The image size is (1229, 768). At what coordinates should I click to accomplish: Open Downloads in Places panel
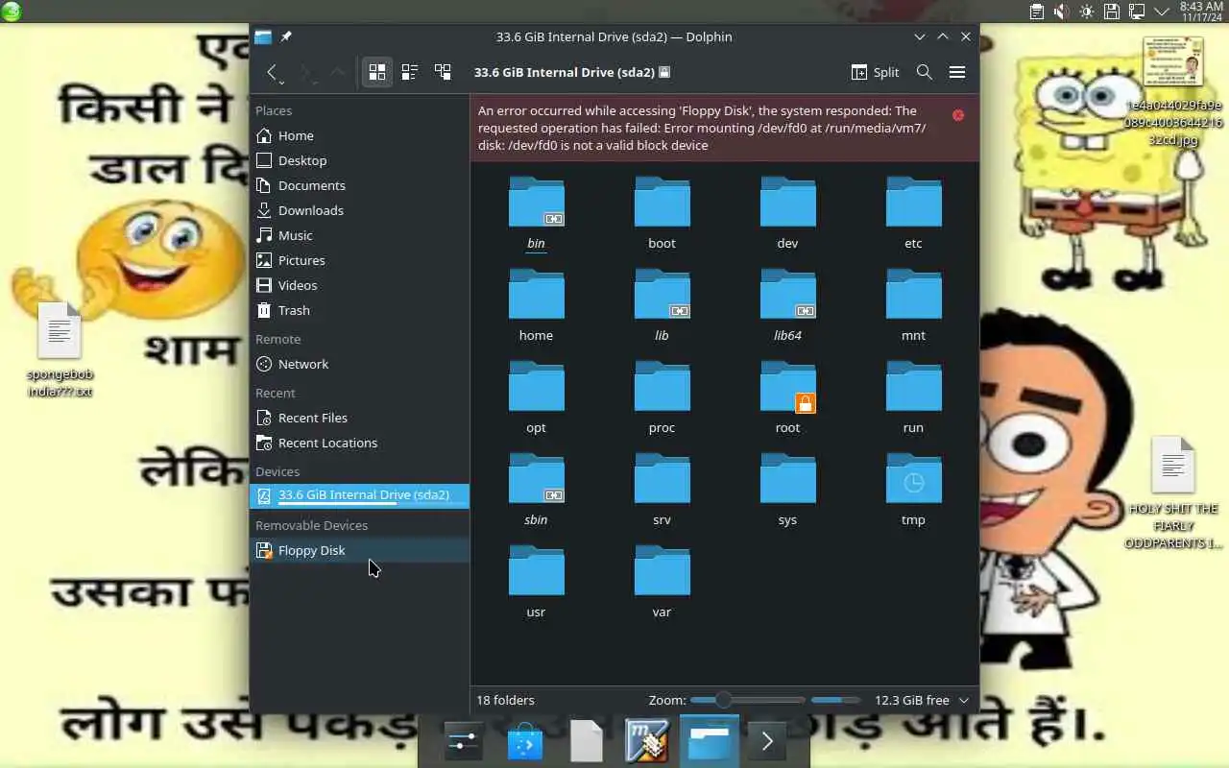pos(359,210)
